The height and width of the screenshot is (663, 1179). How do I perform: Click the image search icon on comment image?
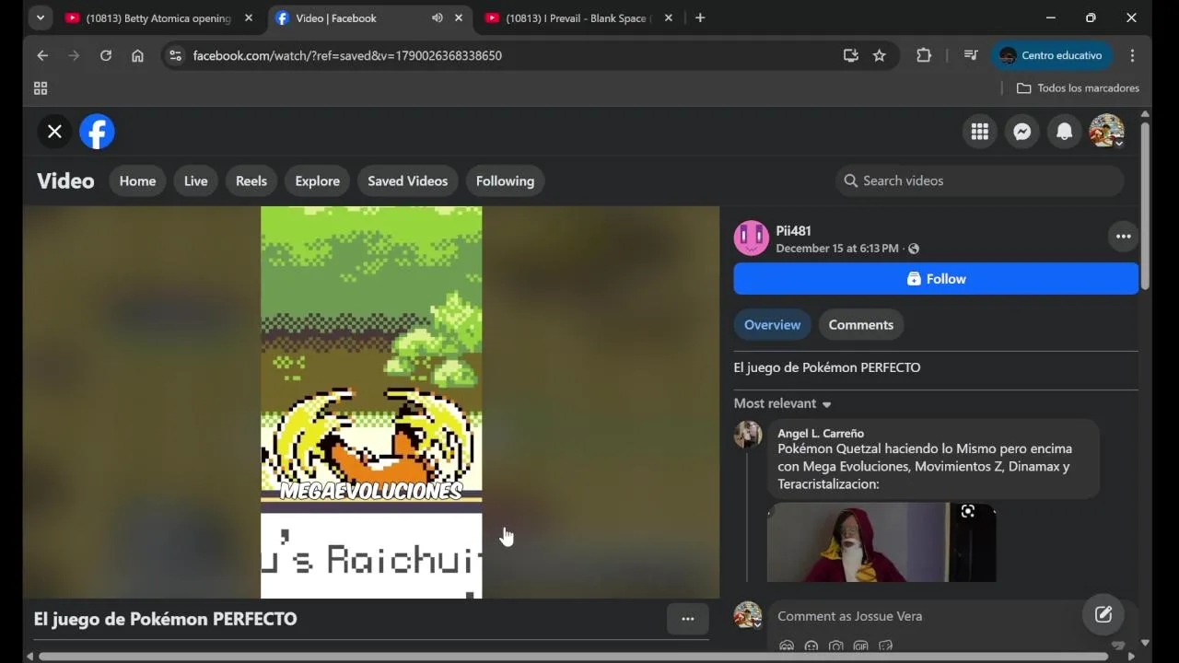tap(968, 512)
